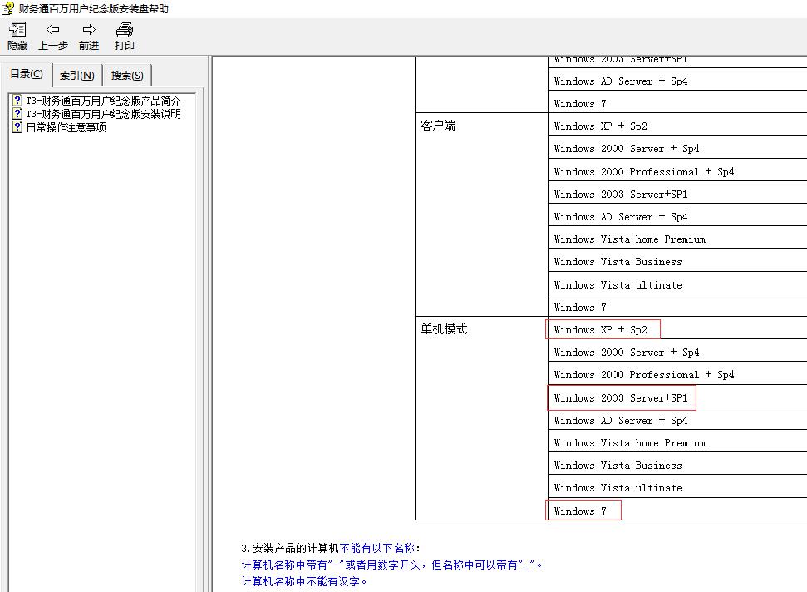807x592 pixels.
Task: Click Windows Vista ultimate under 客户端
Action: coord(618,284)
